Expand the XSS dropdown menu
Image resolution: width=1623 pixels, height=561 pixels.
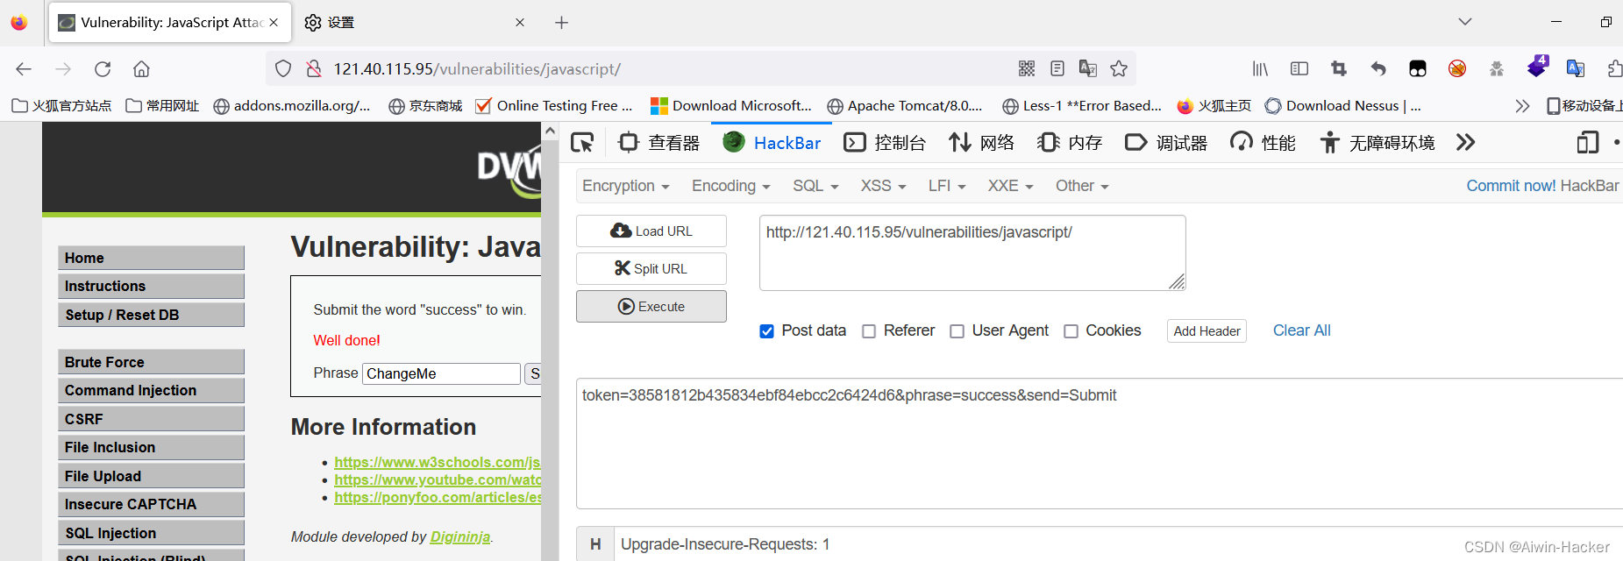(x=883, y=186)
